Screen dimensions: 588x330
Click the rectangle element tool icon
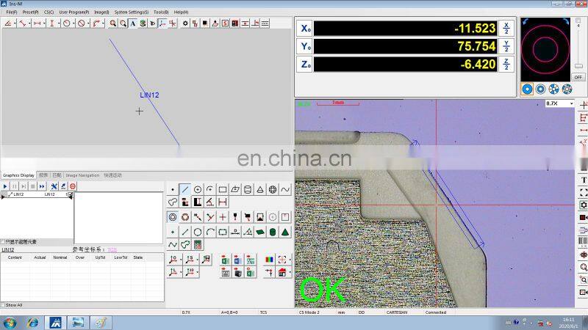[223, 189]
